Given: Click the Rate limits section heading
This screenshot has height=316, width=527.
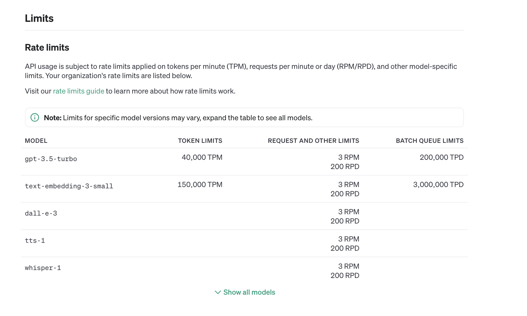Looking at the screenshot, I should click(47, 48).
